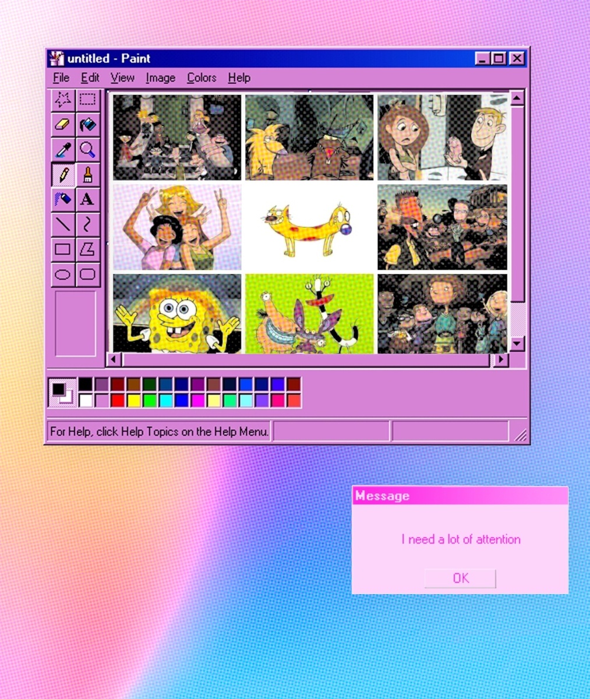The width and height of the screenshot is (590, 699).
Task: Choose the pale yellow palette swatch
Action: tap(214, 401)
